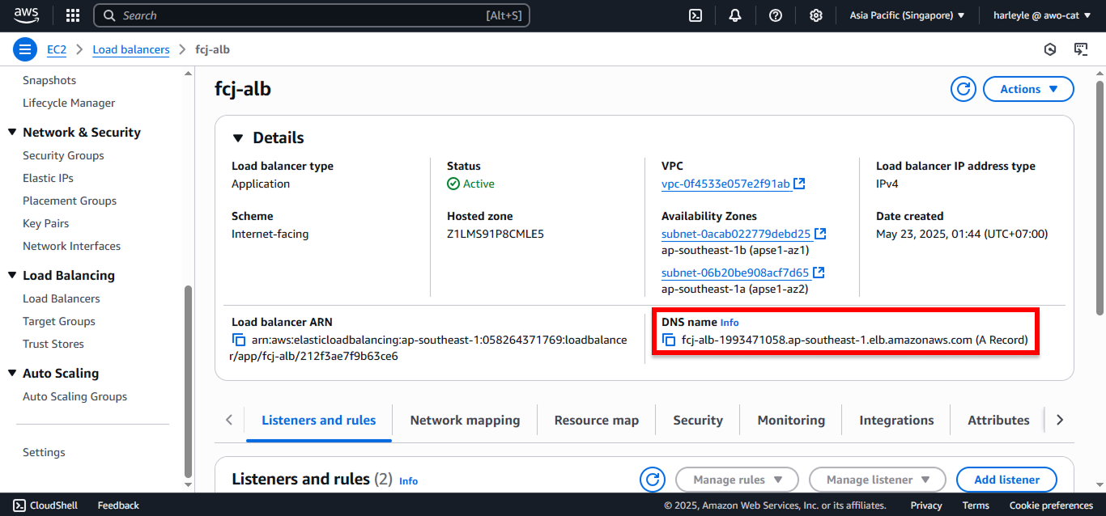Open the AWS services grid menu
Image resolution: width=1106 pixels, height=516 pixels.
point(73,15)
